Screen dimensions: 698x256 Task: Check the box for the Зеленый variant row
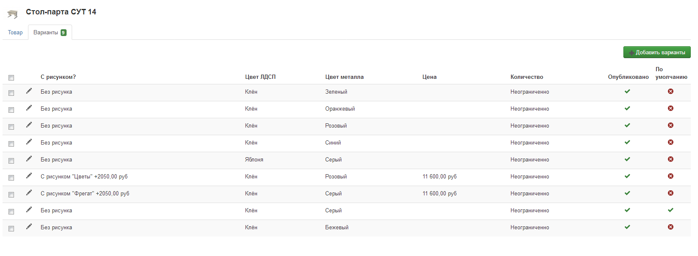click(11, 93)
